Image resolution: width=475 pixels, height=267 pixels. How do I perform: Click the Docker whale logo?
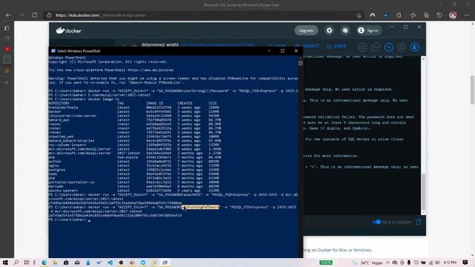coord(68,30)
